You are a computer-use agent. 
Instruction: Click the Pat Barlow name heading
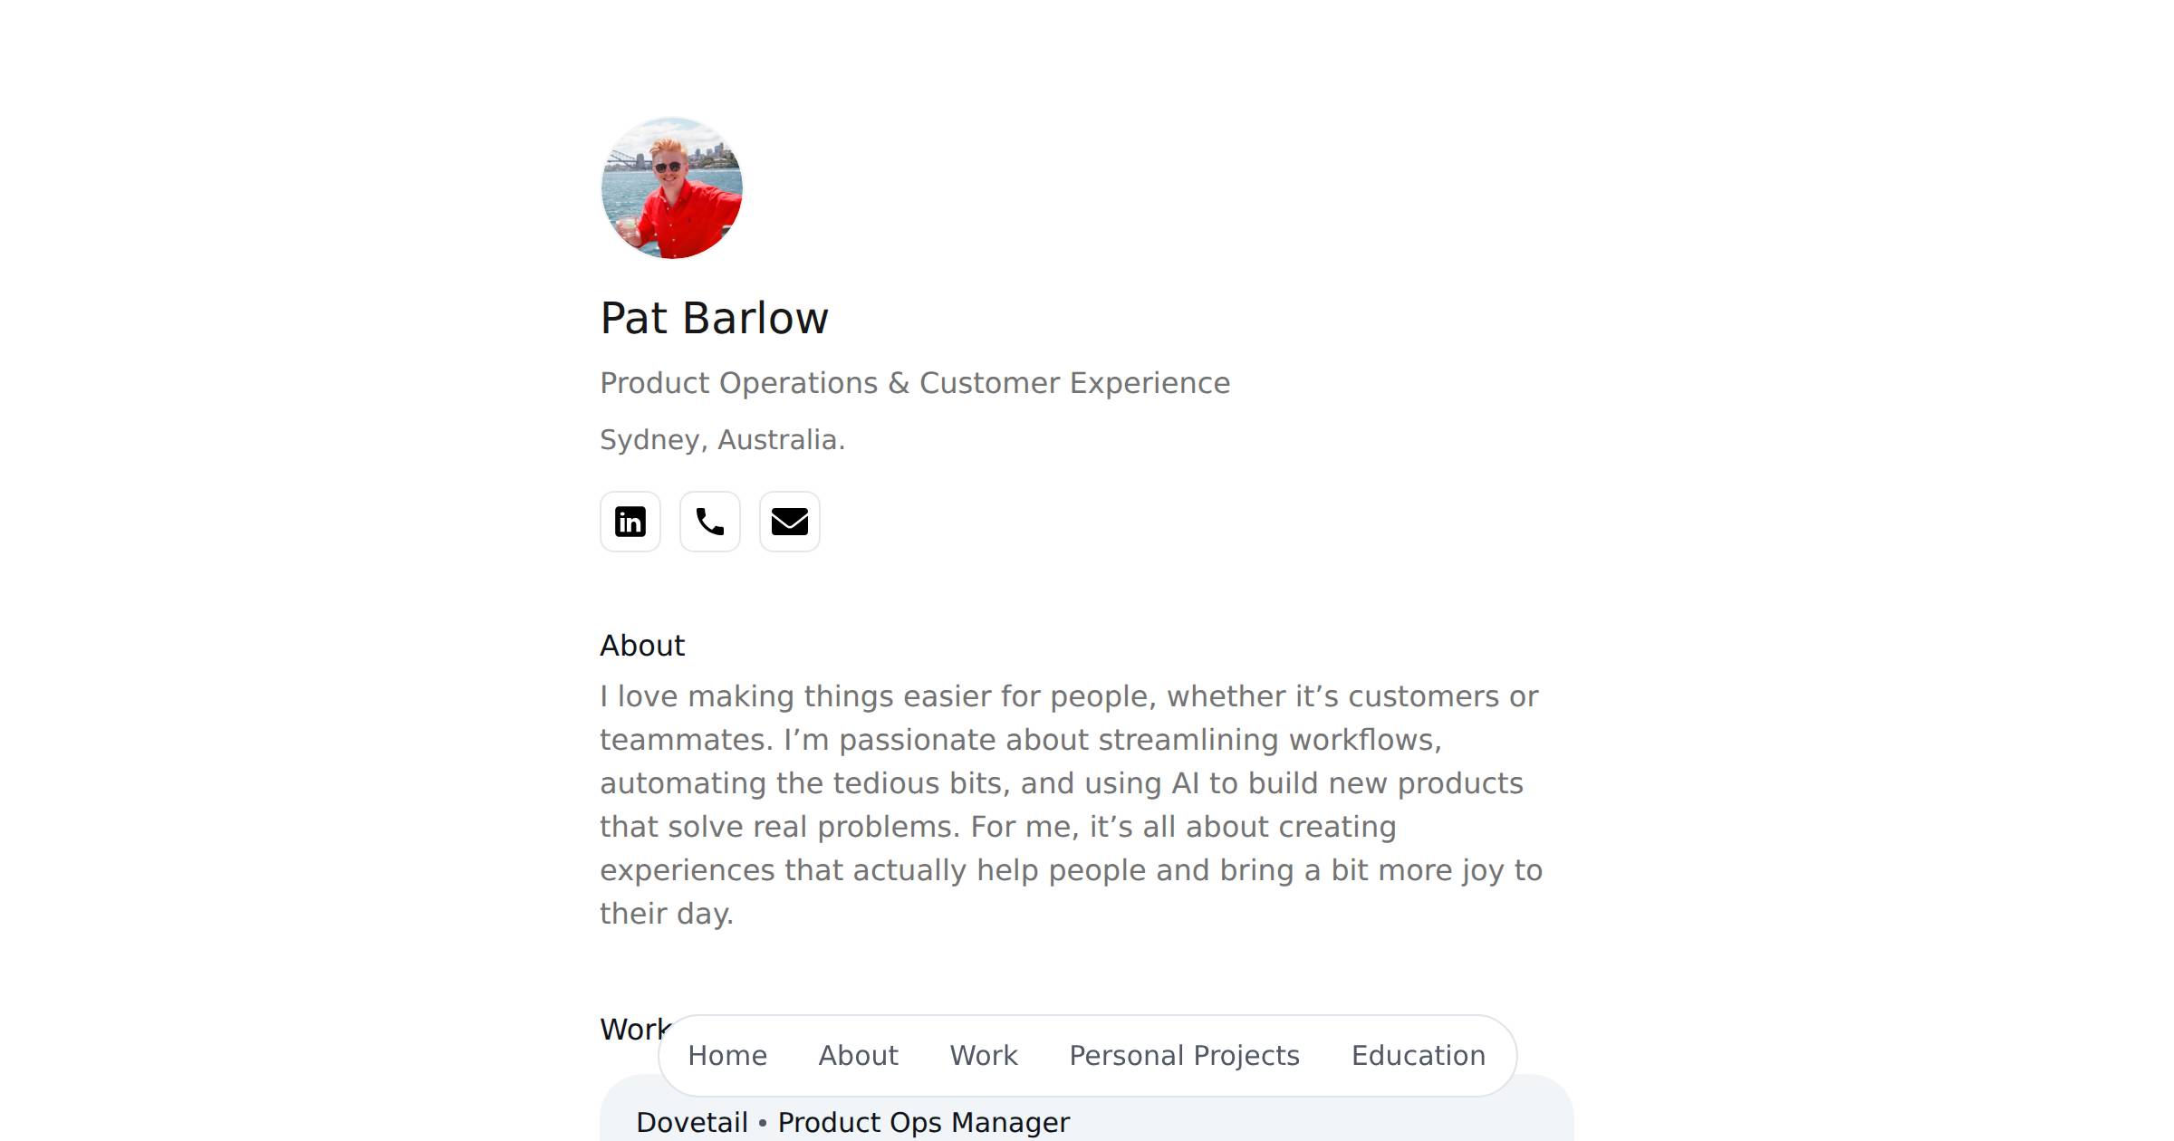click(714, 319)
